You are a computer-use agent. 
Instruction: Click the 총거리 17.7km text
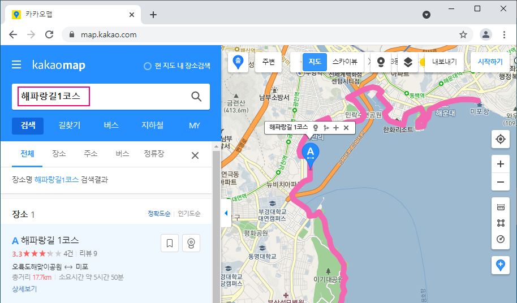[32, 278]
